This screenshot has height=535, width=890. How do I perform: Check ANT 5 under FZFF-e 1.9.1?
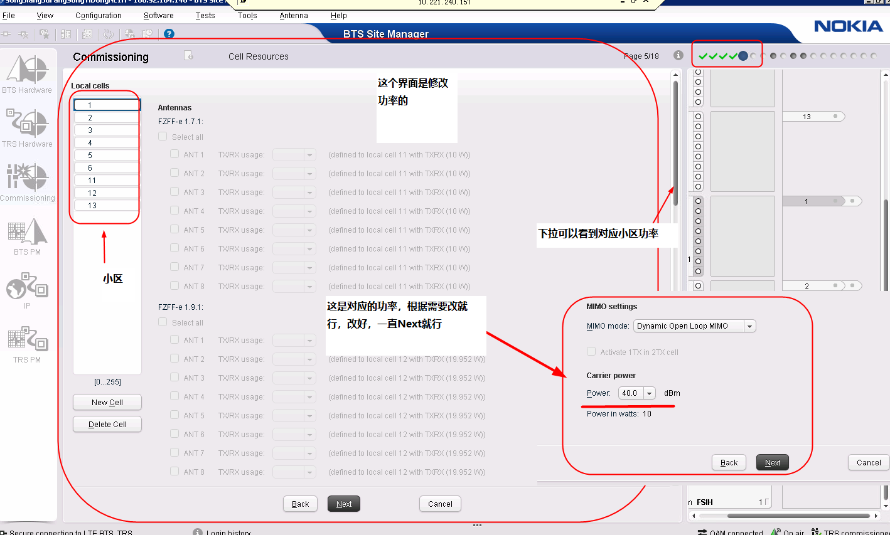point(174,415)
